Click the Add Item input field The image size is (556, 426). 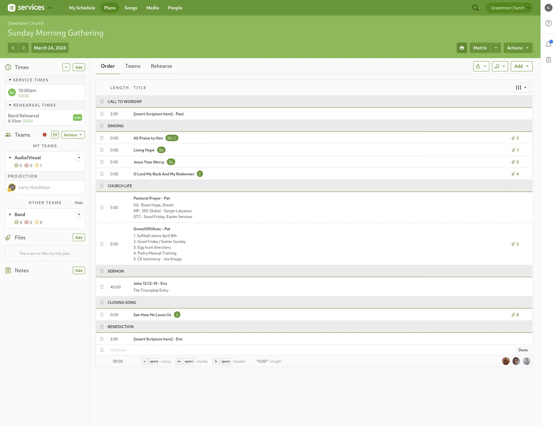tap(291, 350)
